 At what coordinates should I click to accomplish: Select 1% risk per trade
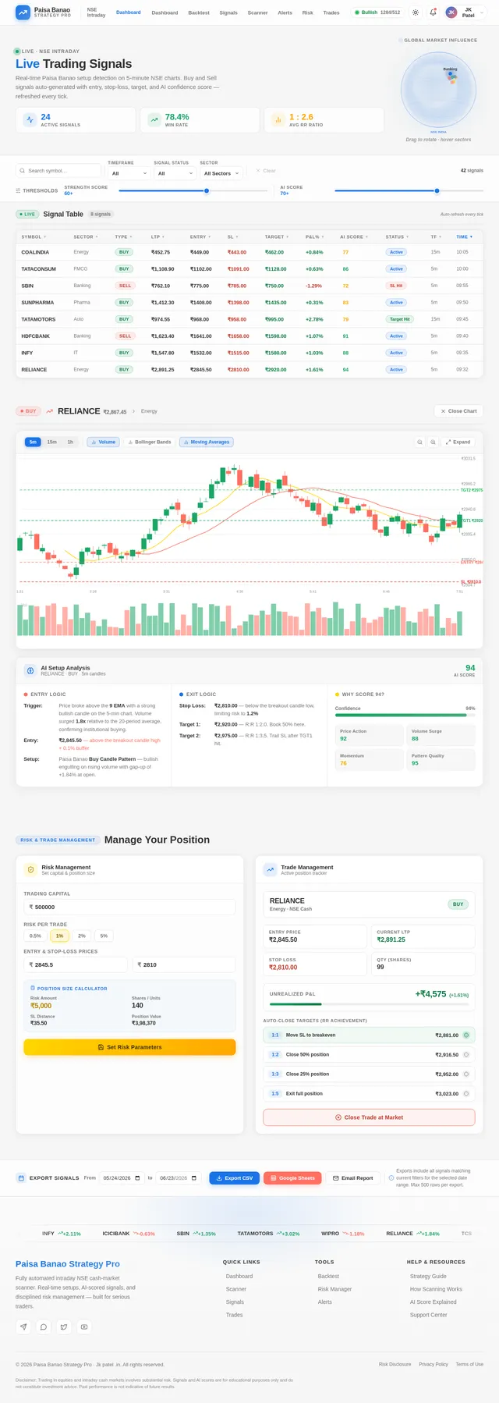(x=59, y=936)
